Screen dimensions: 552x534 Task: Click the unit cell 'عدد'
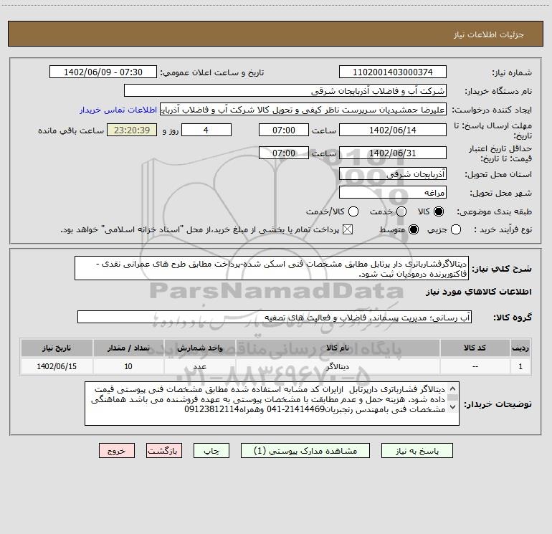tap(199, 366)
